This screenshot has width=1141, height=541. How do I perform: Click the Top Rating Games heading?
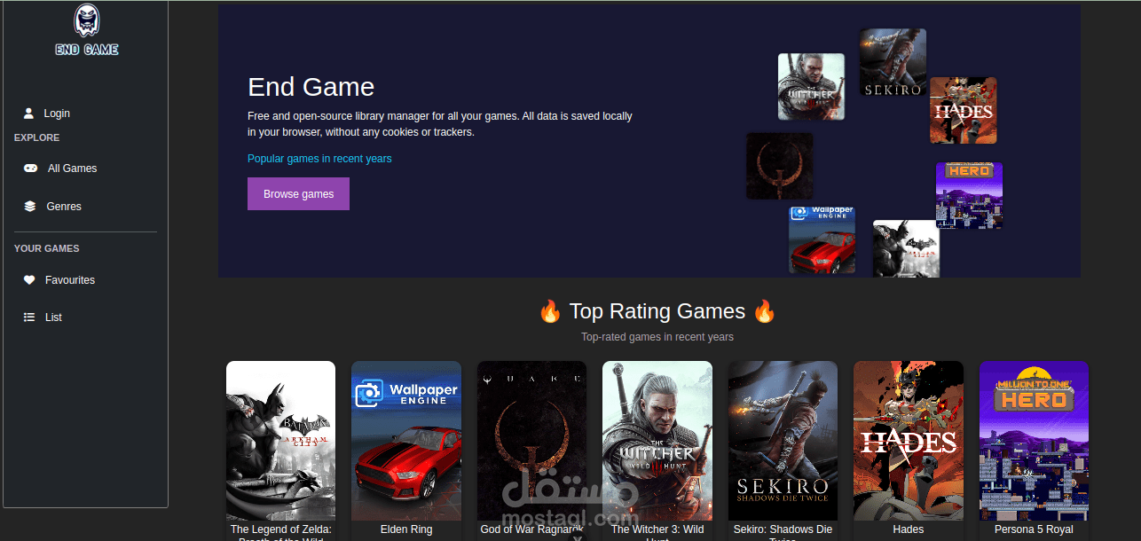(657, 311)
